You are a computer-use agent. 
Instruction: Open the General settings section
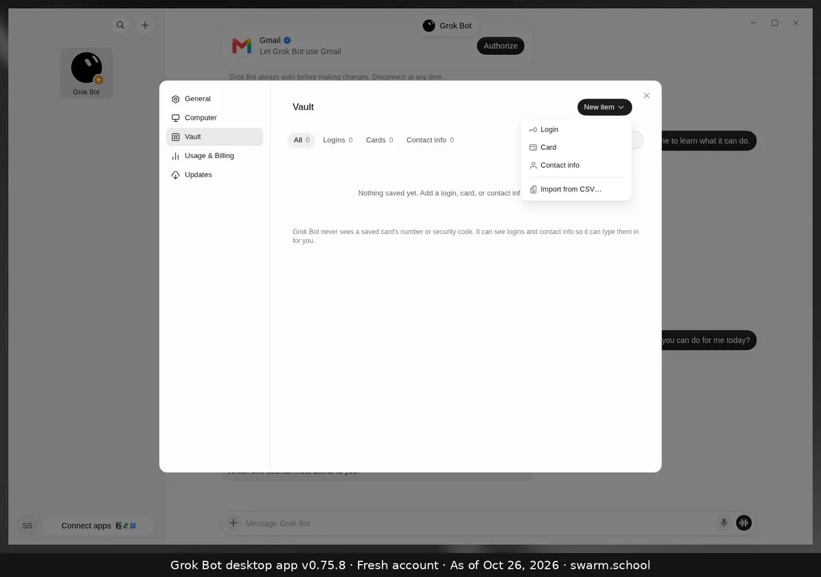(x=214, y=99)
